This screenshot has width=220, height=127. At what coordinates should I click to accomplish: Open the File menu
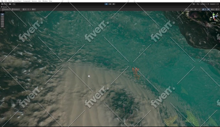coord(2,1)
